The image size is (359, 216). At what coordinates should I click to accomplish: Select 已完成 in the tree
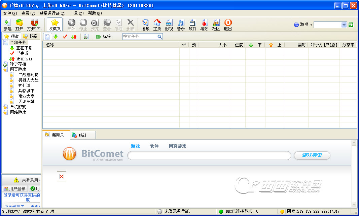click(22, 53)
